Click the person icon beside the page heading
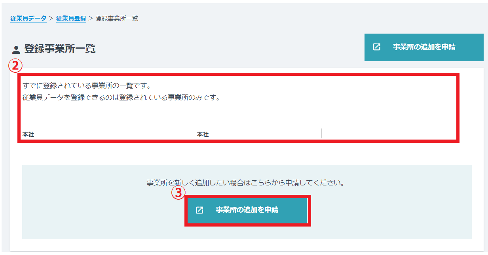Image resolution: width=488 pixels, height=255 pixels. click(16, 50)
